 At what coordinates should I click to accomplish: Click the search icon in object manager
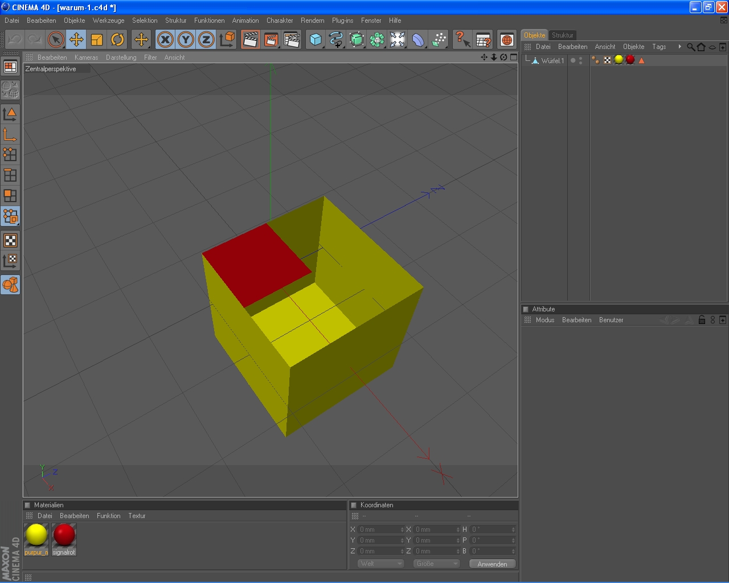tap(691, 47)
